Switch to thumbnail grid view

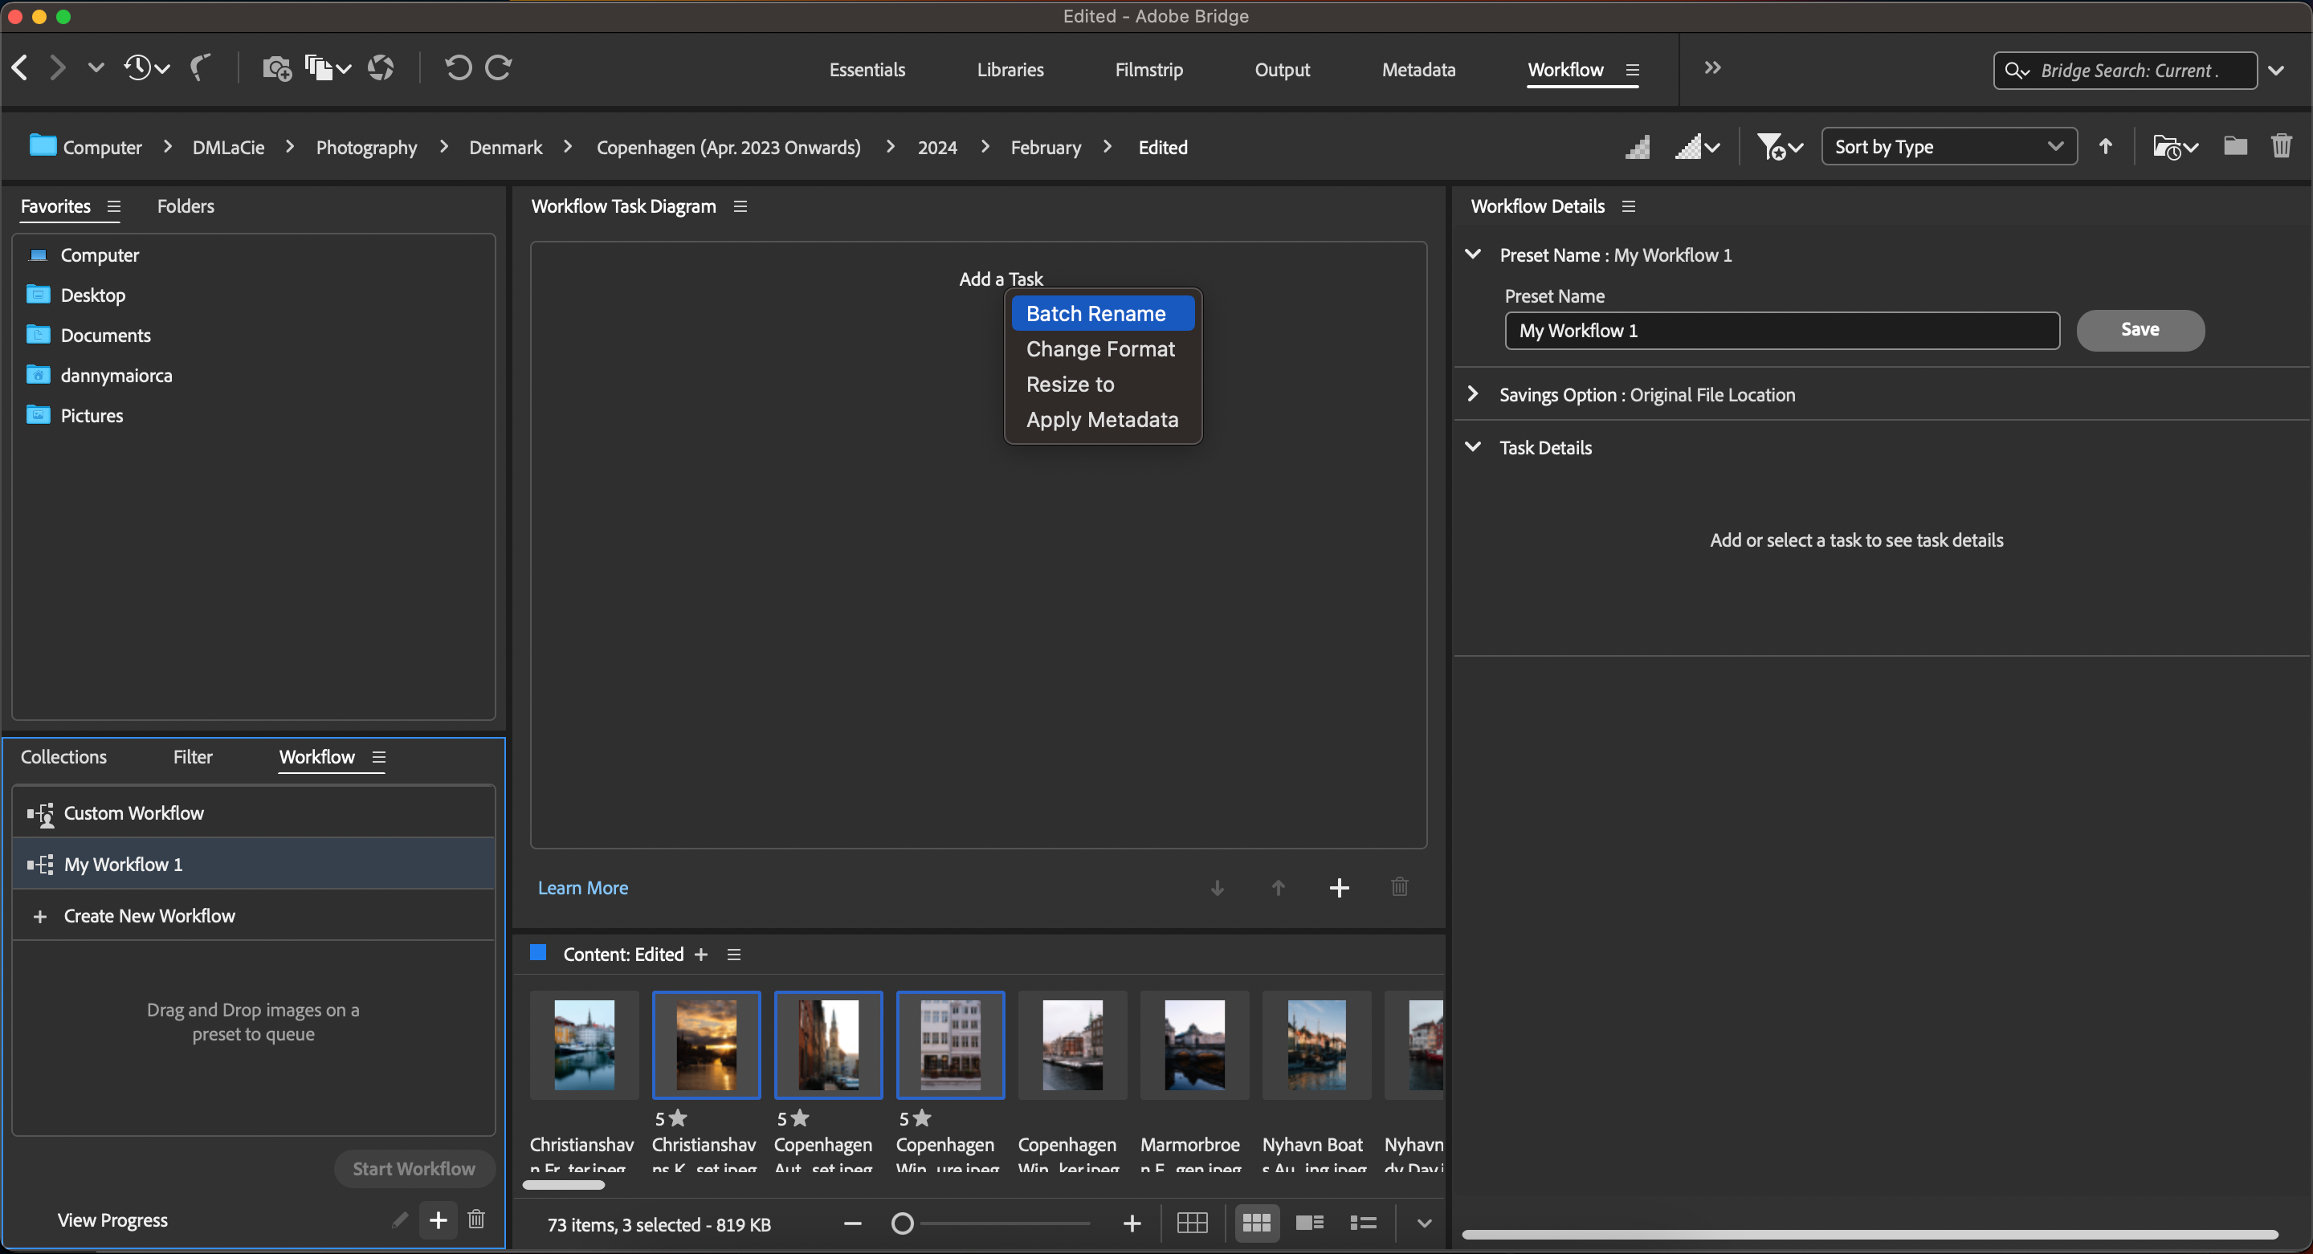pyautogui.click(x=1255, y=1223)
